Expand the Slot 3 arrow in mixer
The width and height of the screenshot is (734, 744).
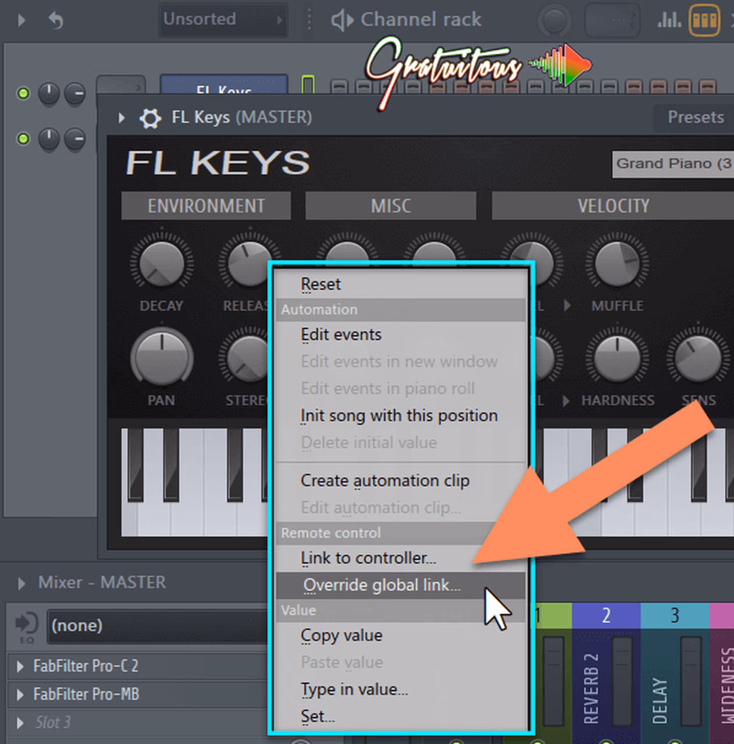[20, 723]
